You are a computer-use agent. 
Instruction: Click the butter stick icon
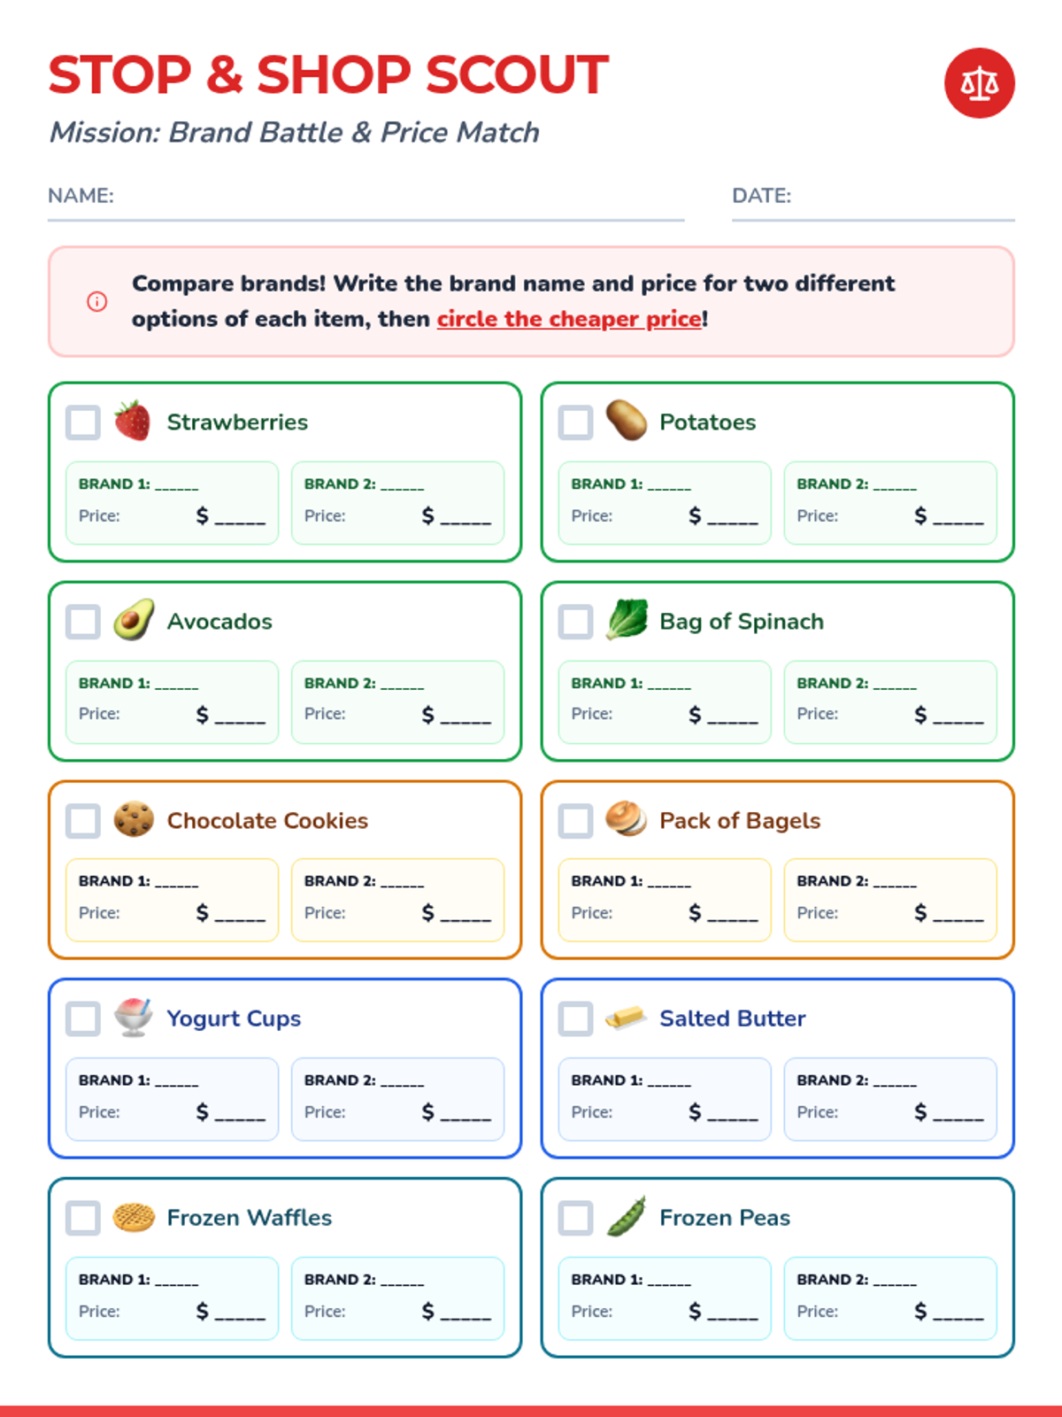pos(626,1018)
